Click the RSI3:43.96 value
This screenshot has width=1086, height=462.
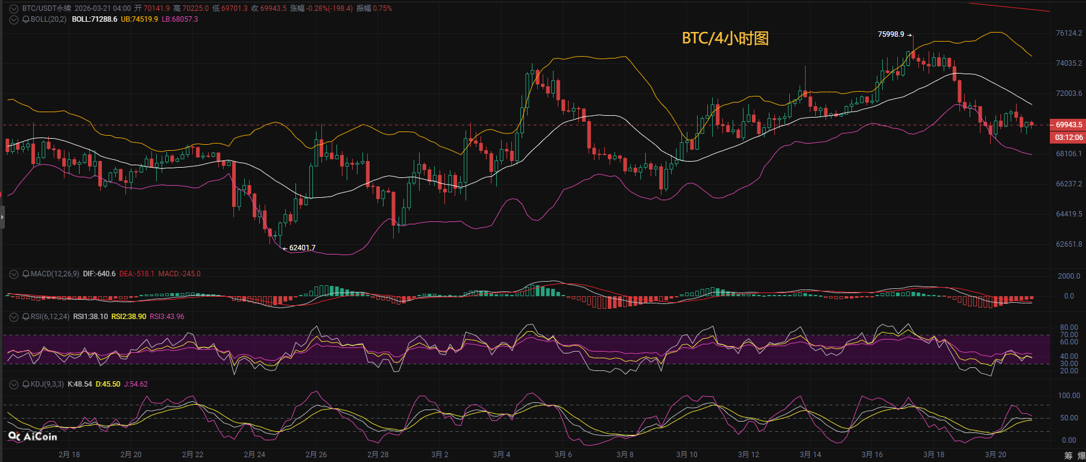167,317
